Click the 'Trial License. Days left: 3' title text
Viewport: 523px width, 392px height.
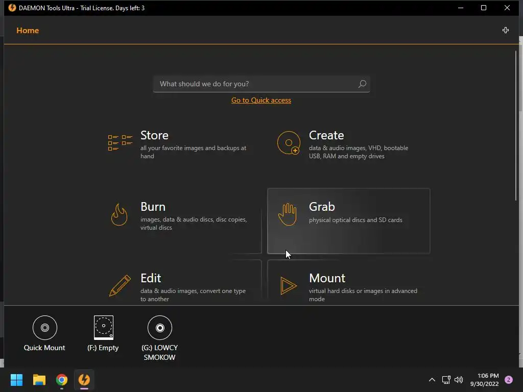112,8
